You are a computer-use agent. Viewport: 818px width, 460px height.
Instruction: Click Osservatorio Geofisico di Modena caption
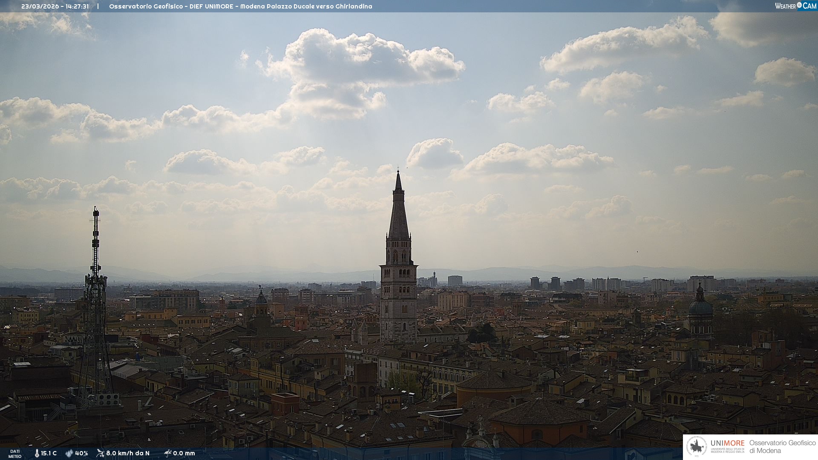click(782, 447)
